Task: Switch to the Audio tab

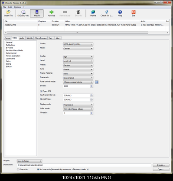Action: click(x=22, y=38)
